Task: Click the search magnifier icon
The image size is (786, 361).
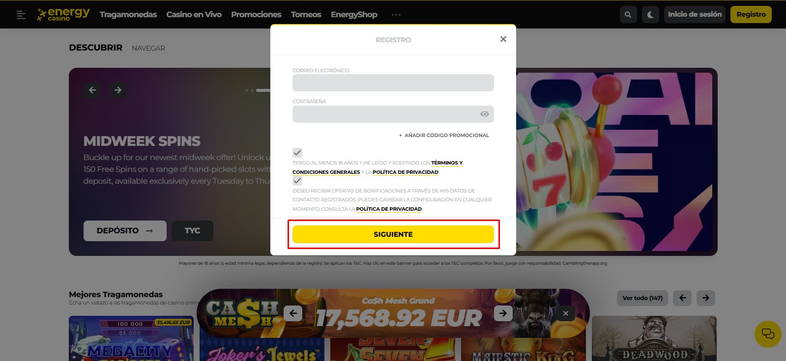Action: [628, 15]
